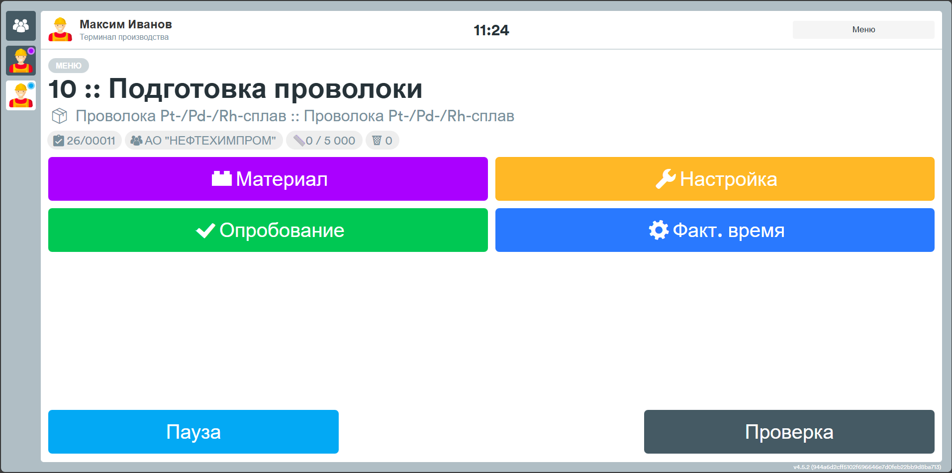952x473 pixels.
Task: Open the purple Материал button
Action: pyautogui.click(x=268, y=179)
